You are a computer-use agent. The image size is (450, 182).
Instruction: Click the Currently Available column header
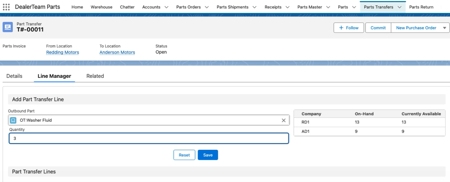[421, 114]
